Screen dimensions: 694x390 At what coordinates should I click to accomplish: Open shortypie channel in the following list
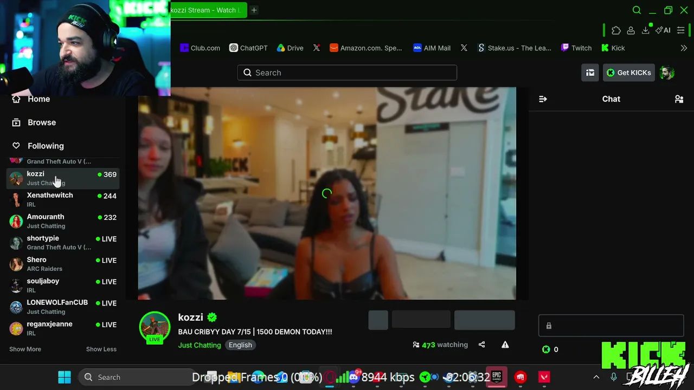point(63,242)
